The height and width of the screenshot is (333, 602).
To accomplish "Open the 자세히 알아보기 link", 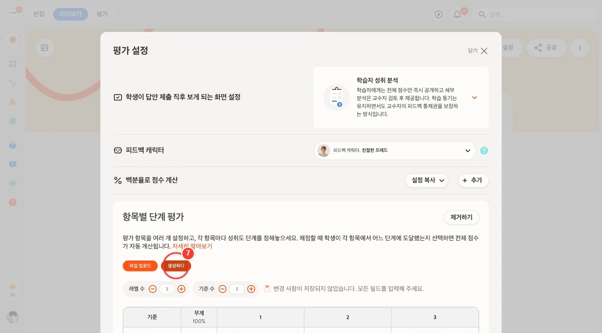I will pos(192,246).
